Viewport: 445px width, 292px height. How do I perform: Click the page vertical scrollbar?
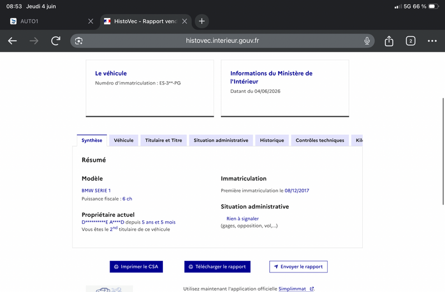pos(443,151)
